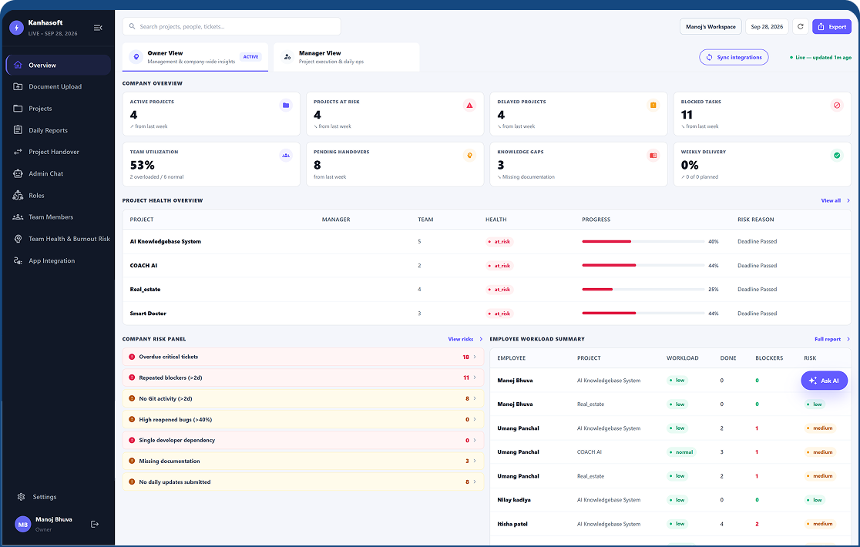
Task: Expand No daily updates submitted chevron
Action: (475, 482)
